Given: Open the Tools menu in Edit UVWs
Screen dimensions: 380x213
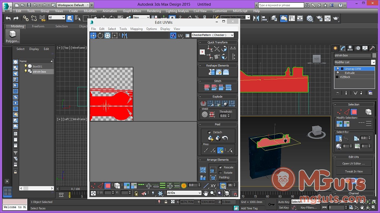Looking at the screenshot, I should (x=123, y=29).
